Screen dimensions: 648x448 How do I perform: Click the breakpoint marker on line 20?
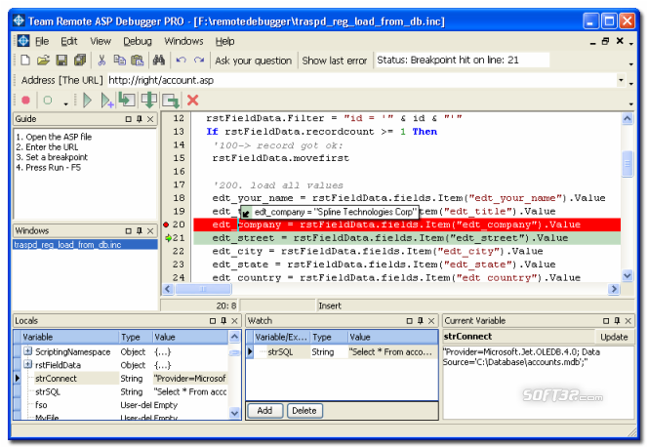click(166, 224)
